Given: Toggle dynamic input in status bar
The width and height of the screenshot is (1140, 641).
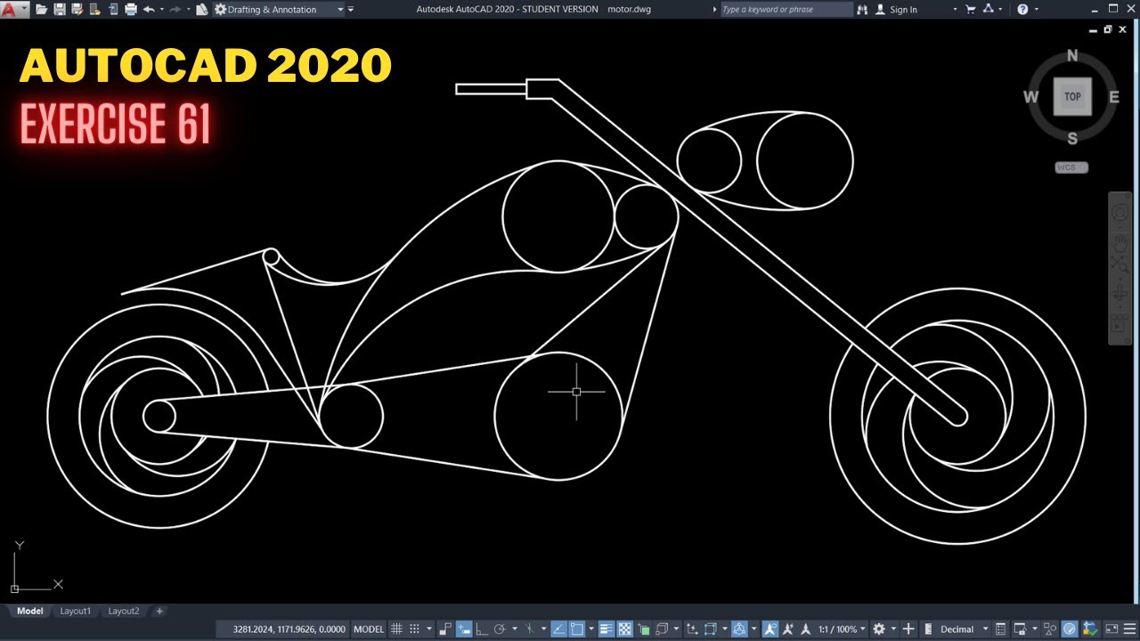Looking at the screenshot, I should (x=463, y=629).
